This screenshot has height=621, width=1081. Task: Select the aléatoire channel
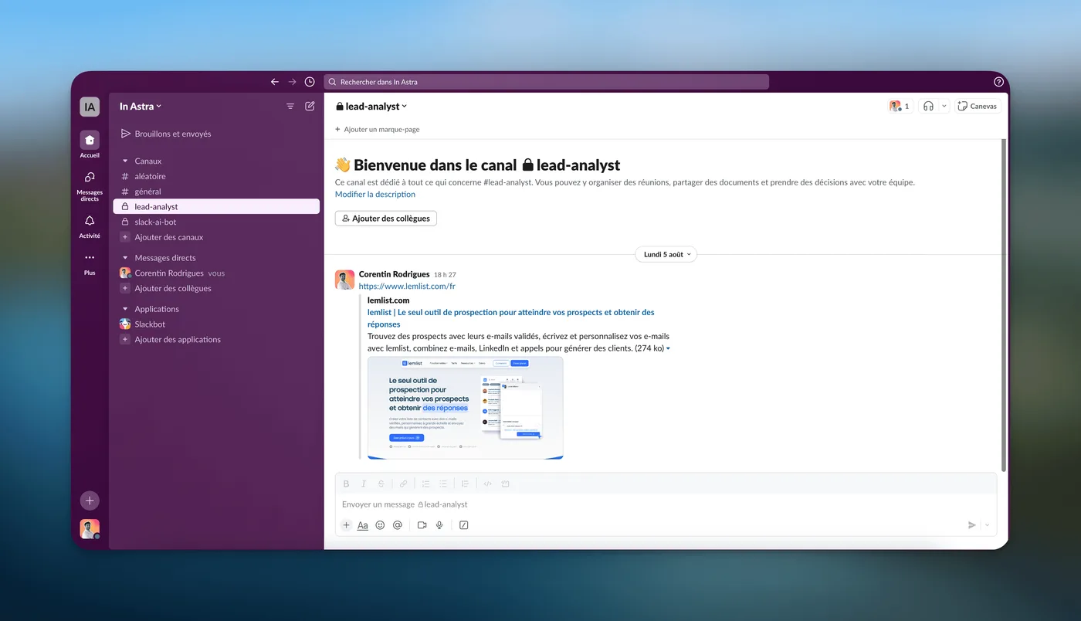click(x=216, y=176)
